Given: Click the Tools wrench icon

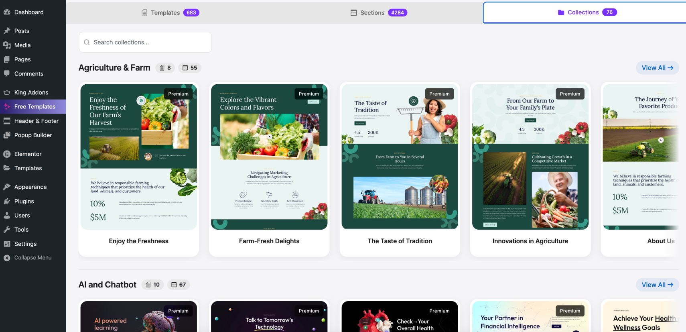Looking at the screenshot, I should 7,230.
